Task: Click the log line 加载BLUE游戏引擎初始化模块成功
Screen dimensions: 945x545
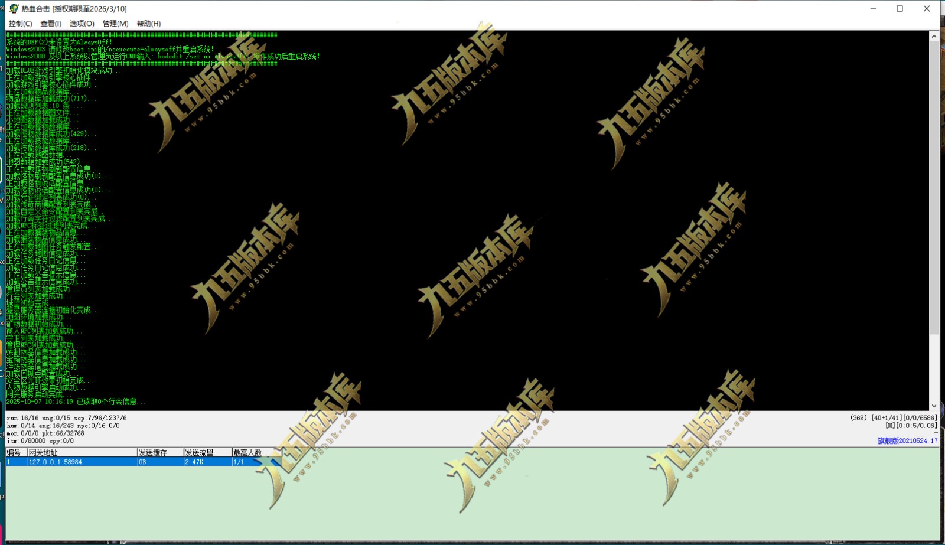Action: click(x=63, y=70)
